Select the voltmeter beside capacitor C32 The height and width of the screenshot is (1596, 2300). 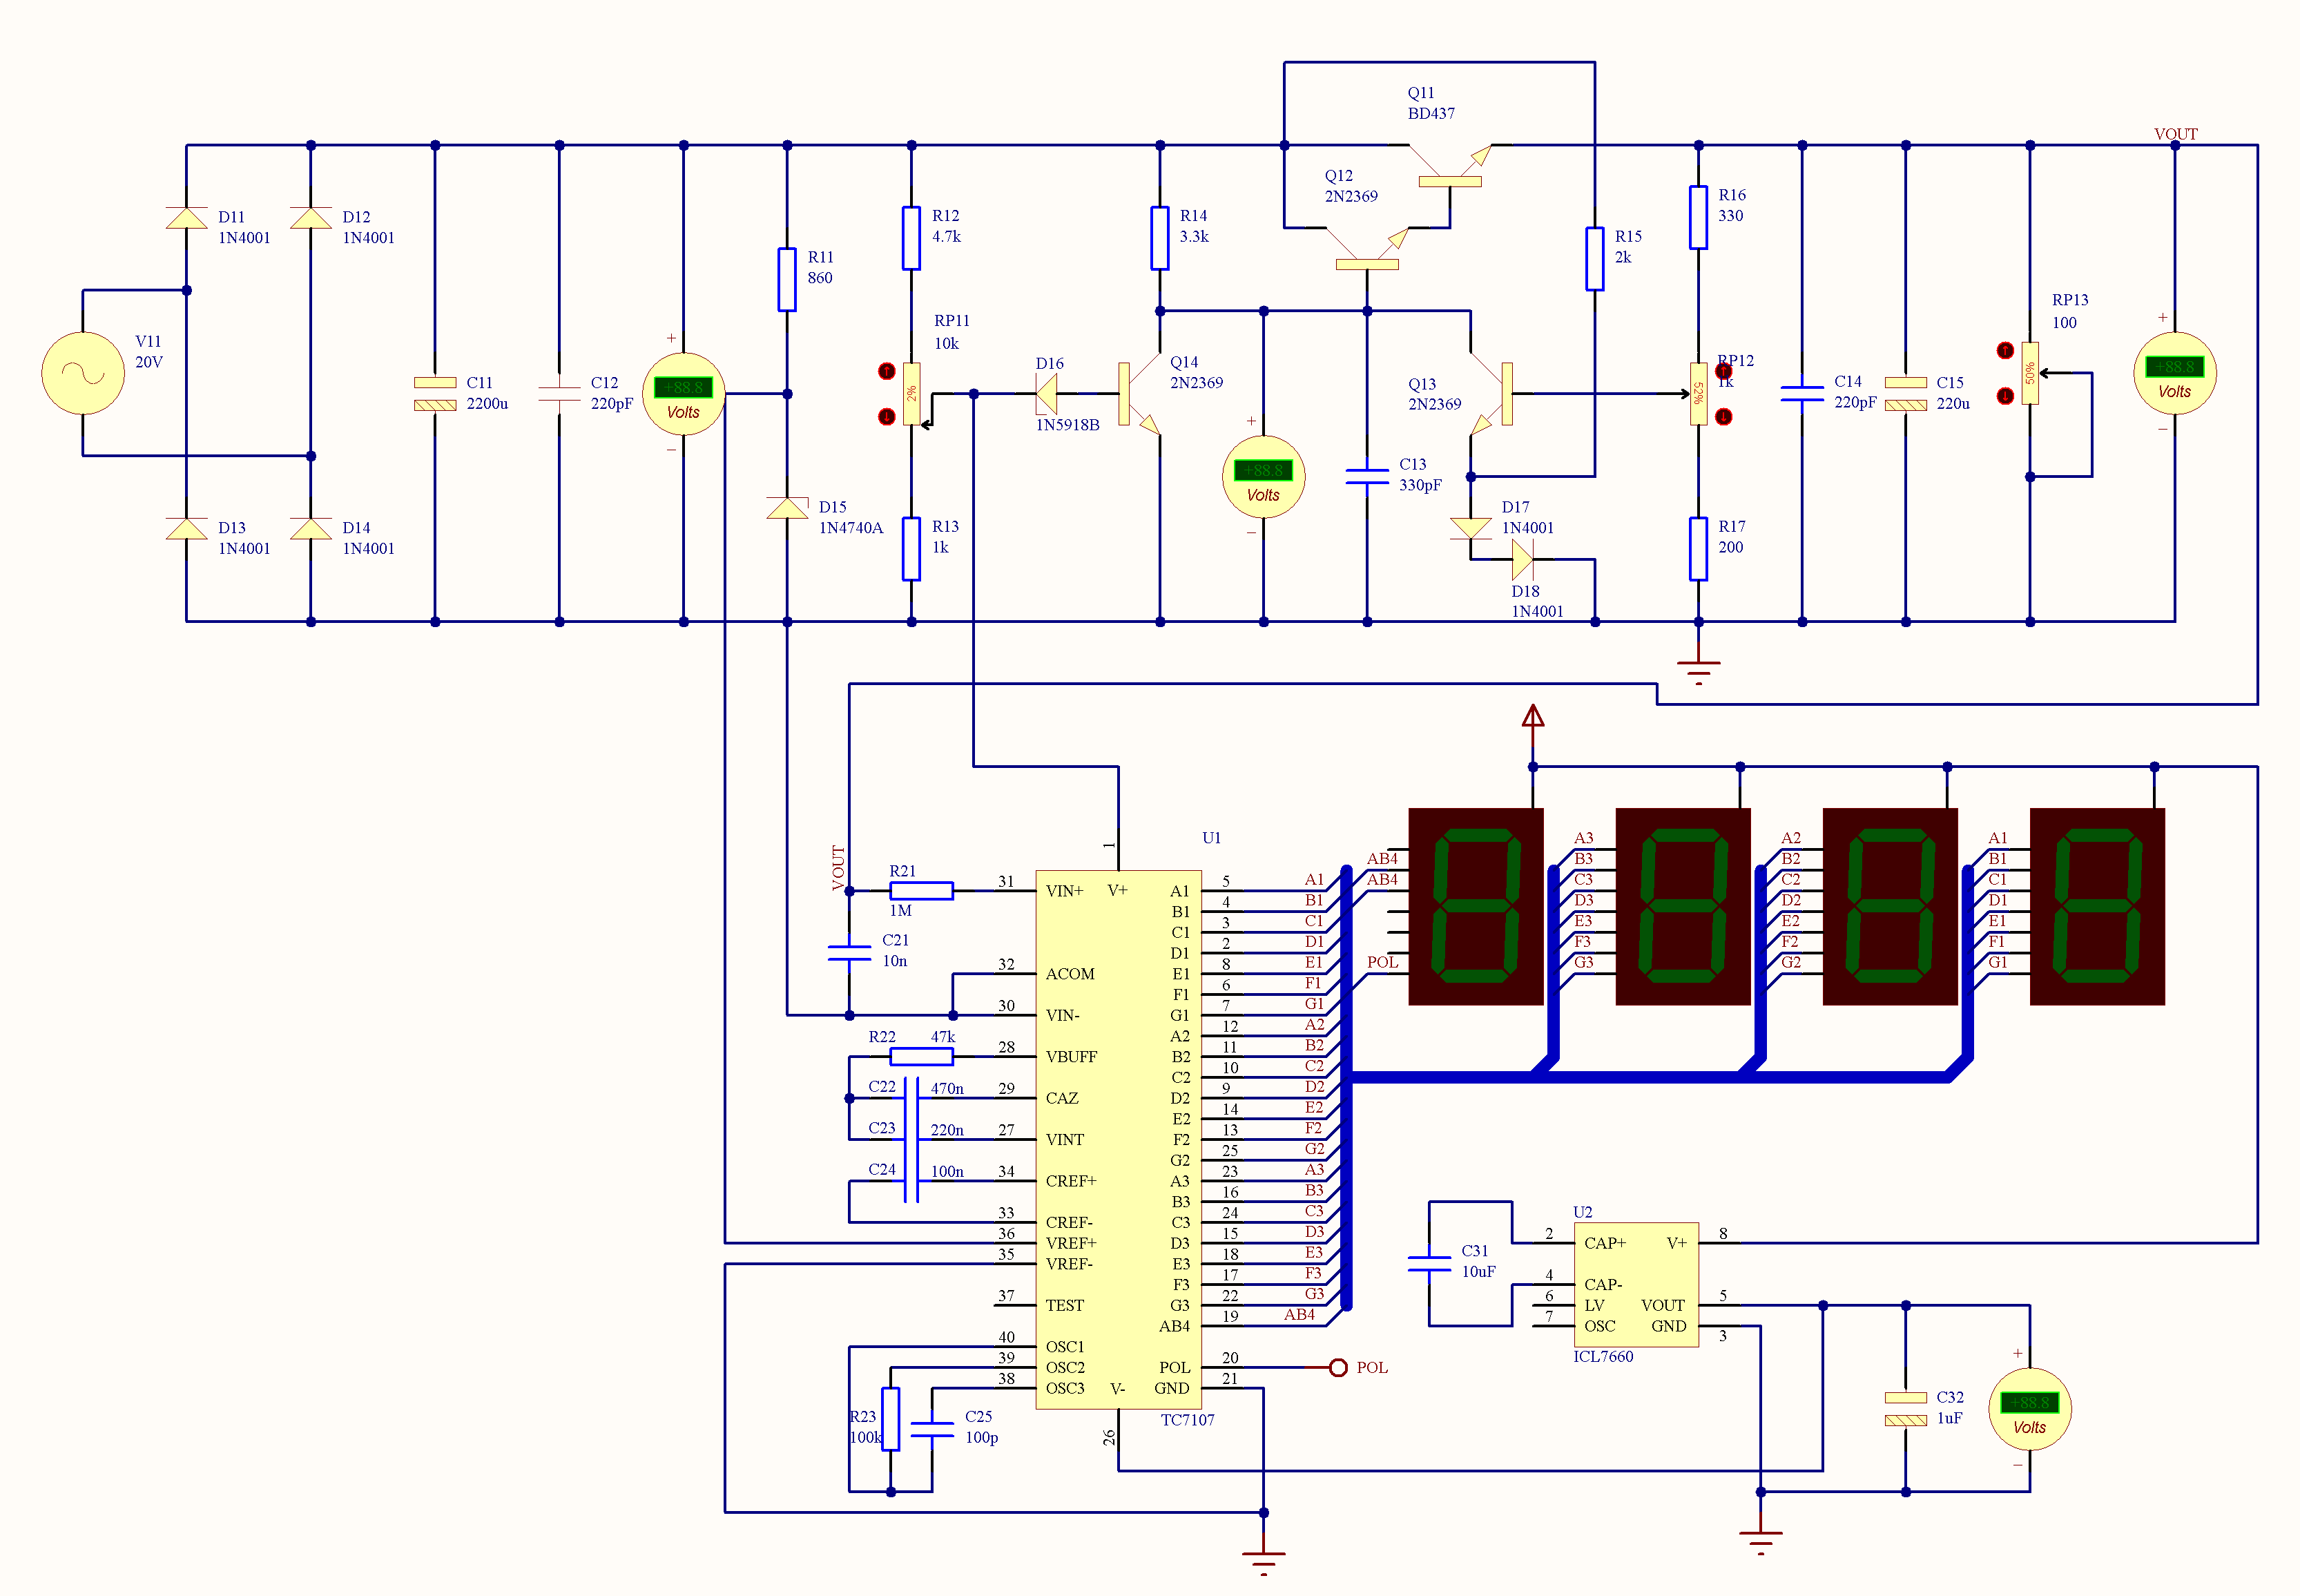[x=2029, y=1408]
